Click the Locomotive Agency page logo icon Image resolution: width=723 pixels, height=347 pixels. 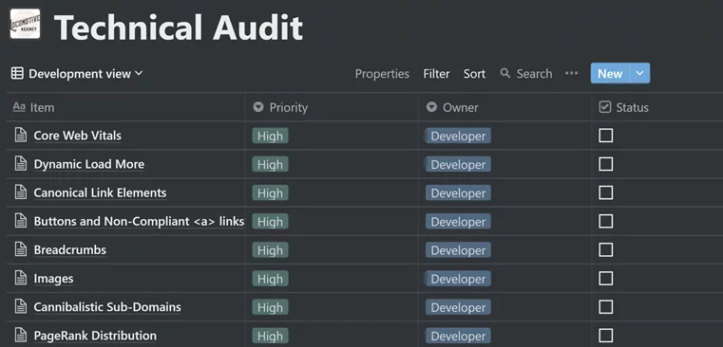[25, 24]
